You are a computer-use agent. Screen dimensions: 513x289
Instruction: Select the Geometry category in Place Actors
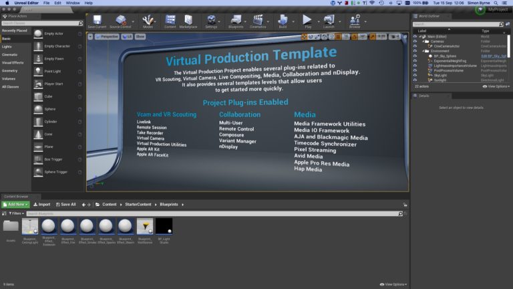point(10,70)
